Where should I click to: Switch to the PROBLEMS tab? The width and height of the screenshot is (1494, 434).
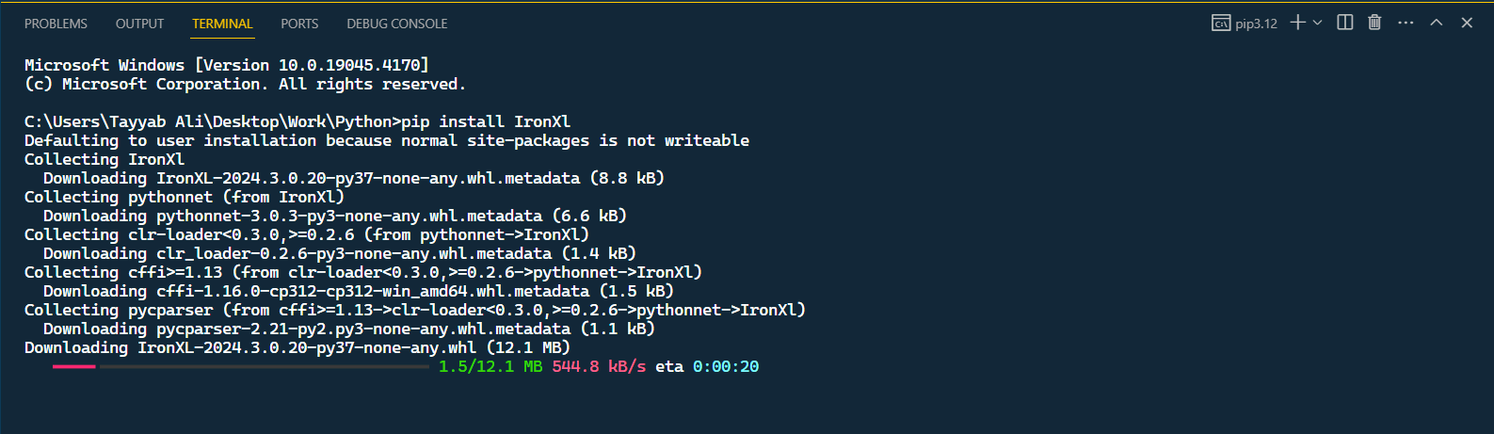tap(56, 24)
